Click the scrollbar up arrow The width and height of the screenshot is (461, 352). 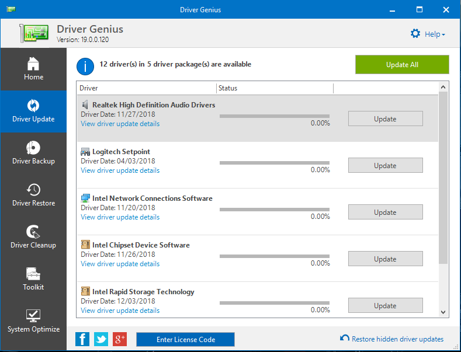pyautogui.click(x=443, y=87)
